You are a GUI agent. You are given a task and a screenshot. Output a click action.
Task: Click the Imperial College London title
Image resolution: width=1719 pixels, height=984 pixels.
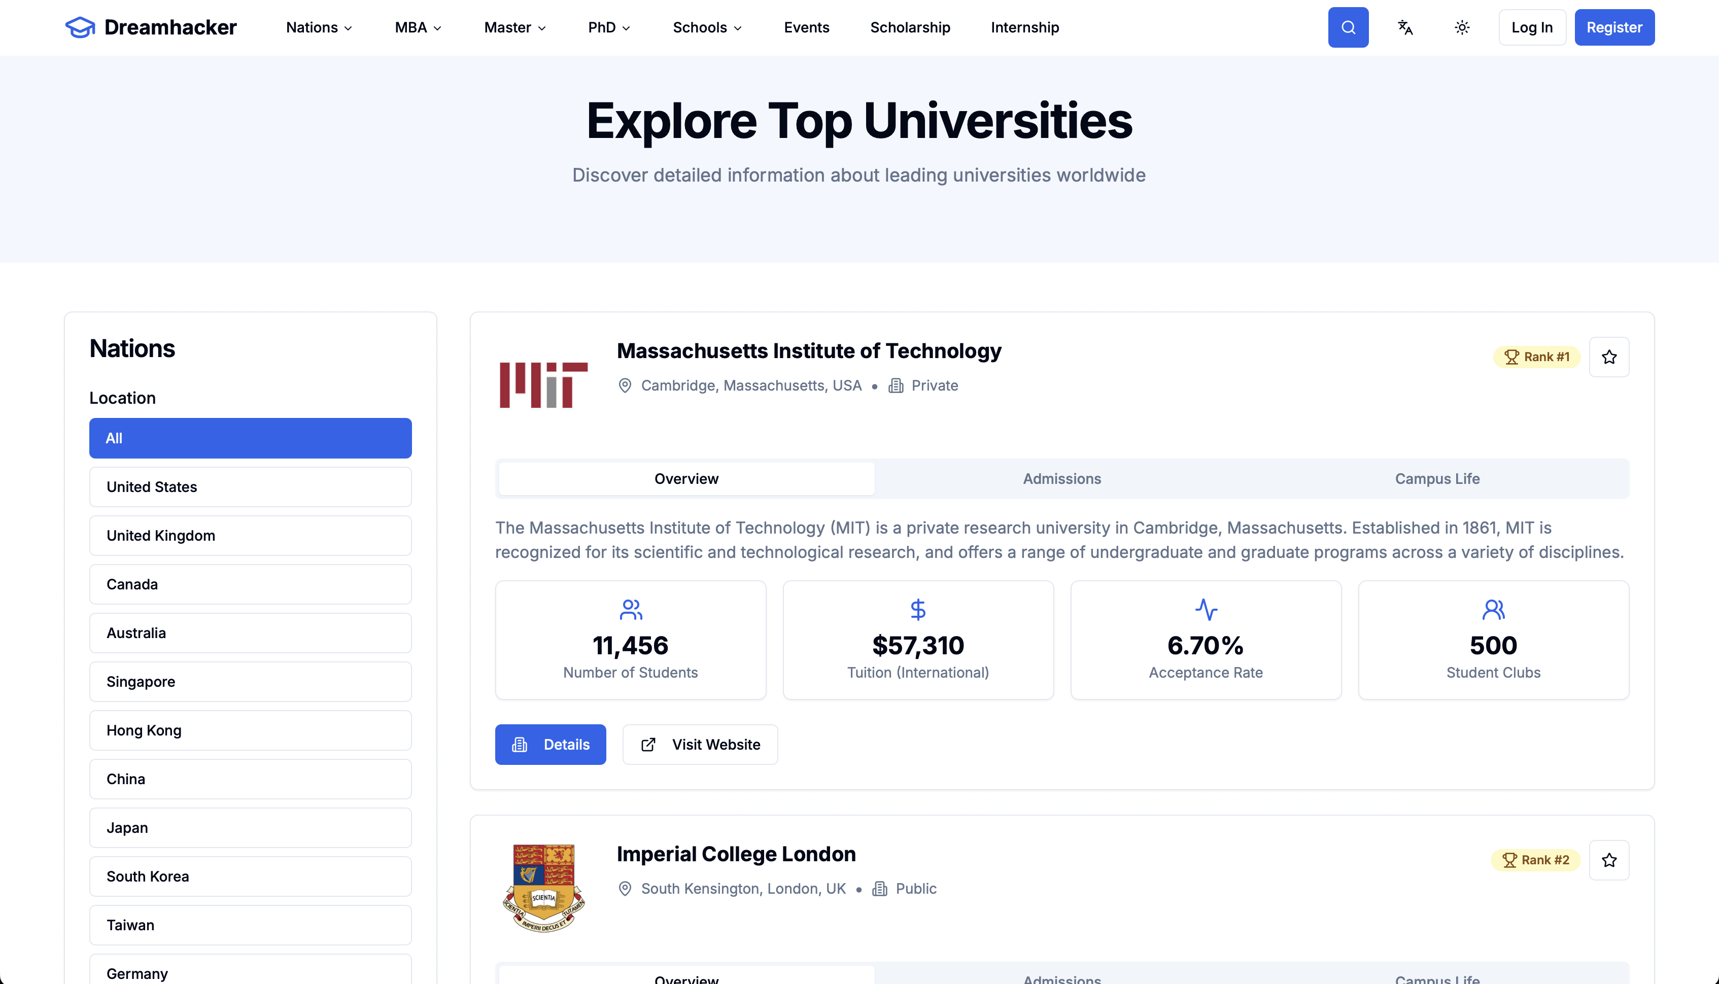736,854
